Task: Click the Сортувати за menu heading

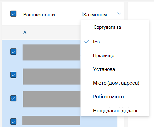Action: [107, 27]
